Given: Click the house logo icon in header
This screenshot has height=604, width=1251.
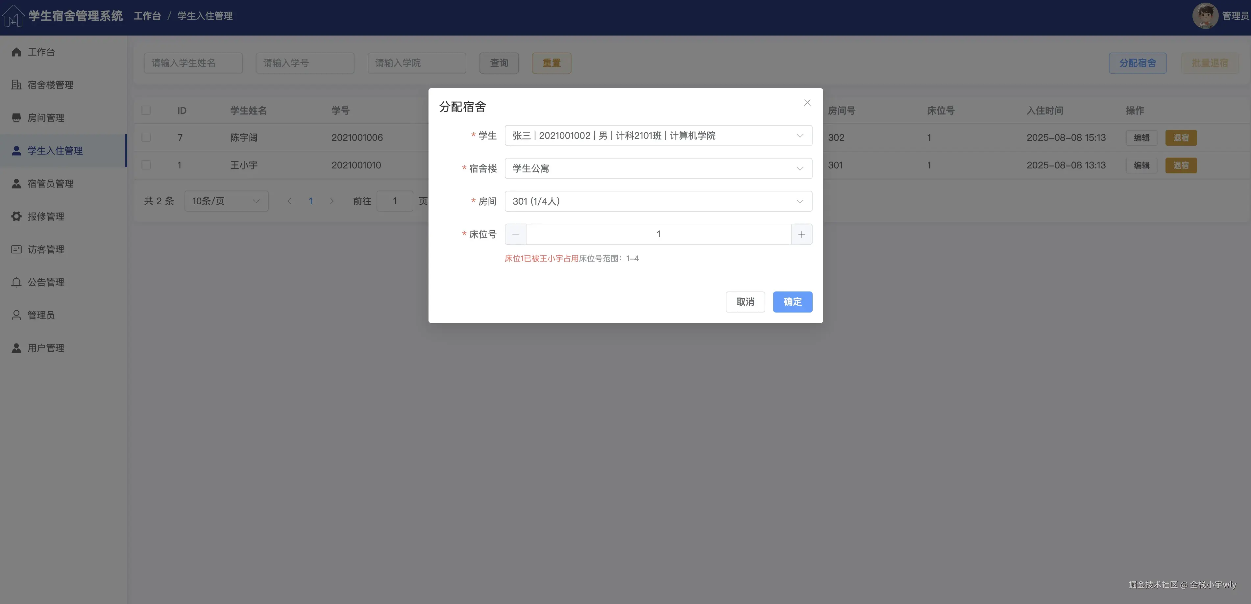Looking at the screenshot, I should tap(13, 16).
